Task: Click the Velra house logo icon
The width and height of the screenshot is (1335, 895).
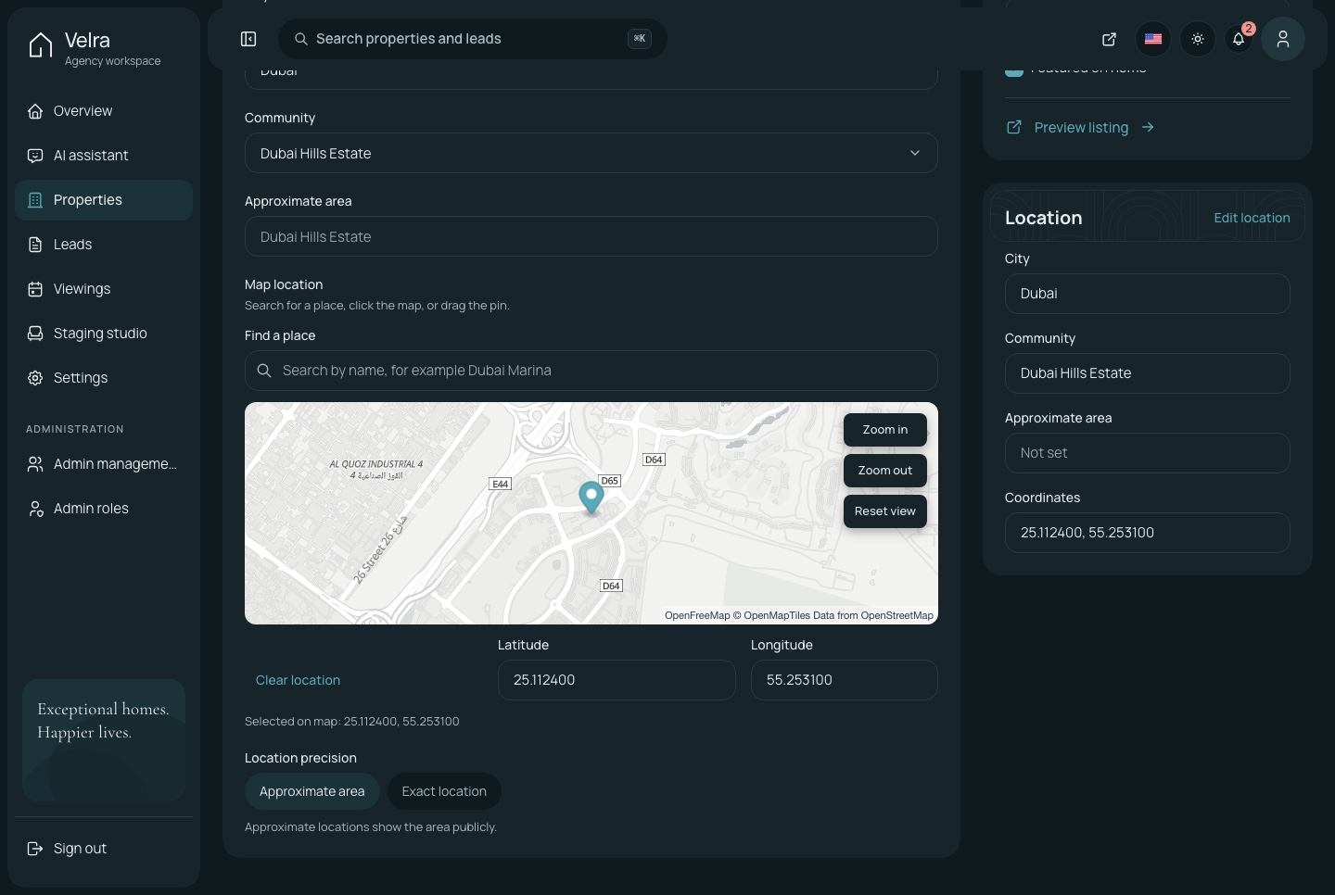Action: 40,45
